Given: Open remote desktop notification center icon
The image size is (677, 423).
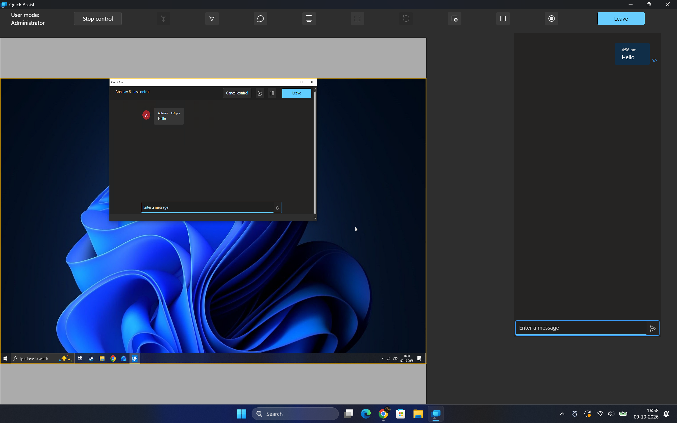Looking at the screenshot, I should (419, 358).
